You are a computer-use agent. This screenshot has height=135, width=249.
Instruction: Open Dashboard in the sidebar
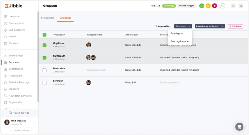point(15,16)
